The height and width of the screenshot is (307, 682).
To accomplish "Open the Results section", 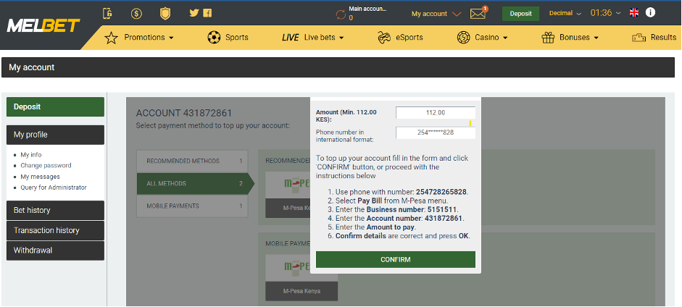I will point(663,38).
